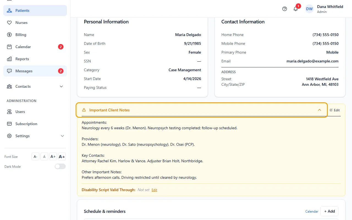Open the Patients menu item
Screen dimensions: 352x220
35,10
